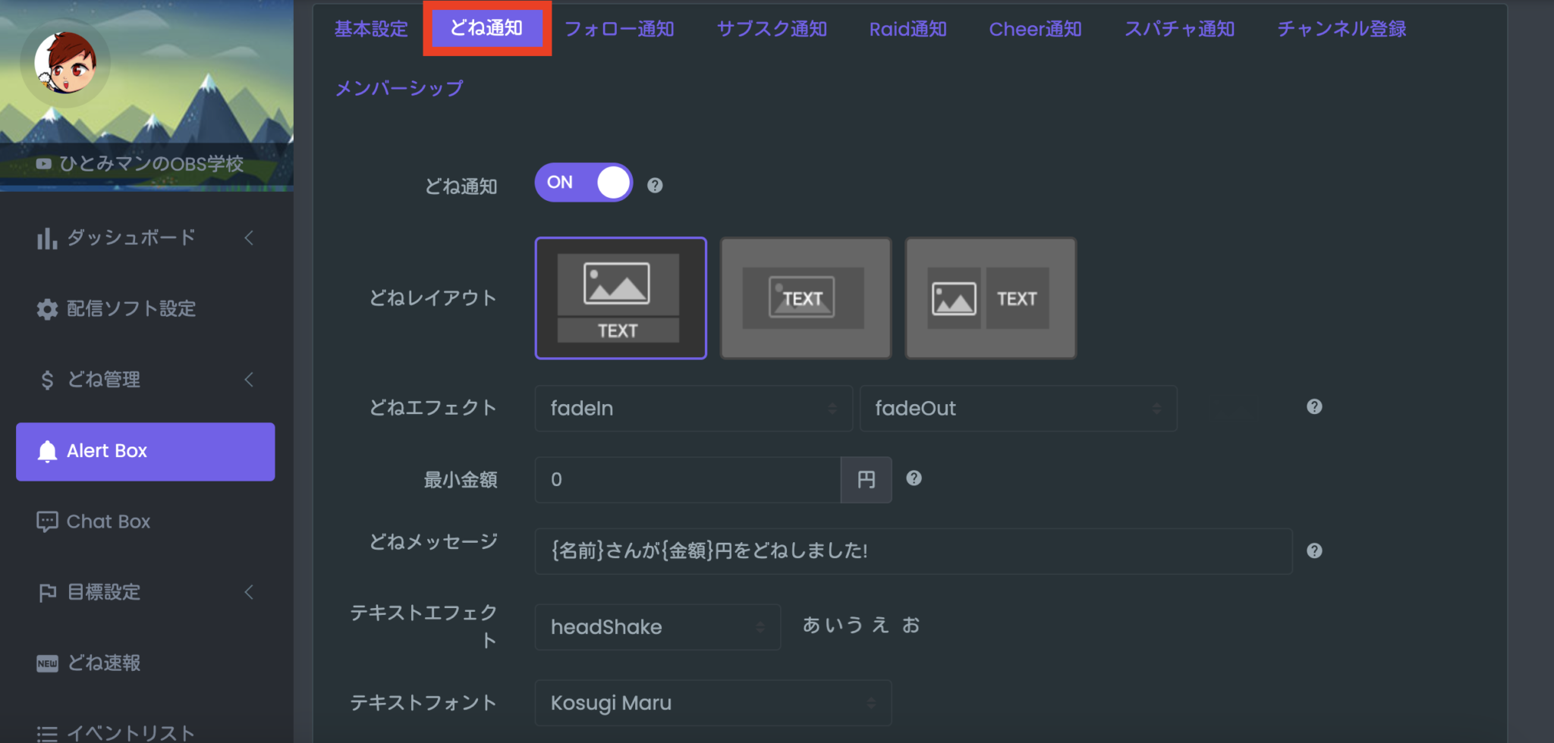
Task: Edit the どねメッセージ template text field
Action: (x=911, y=551)
